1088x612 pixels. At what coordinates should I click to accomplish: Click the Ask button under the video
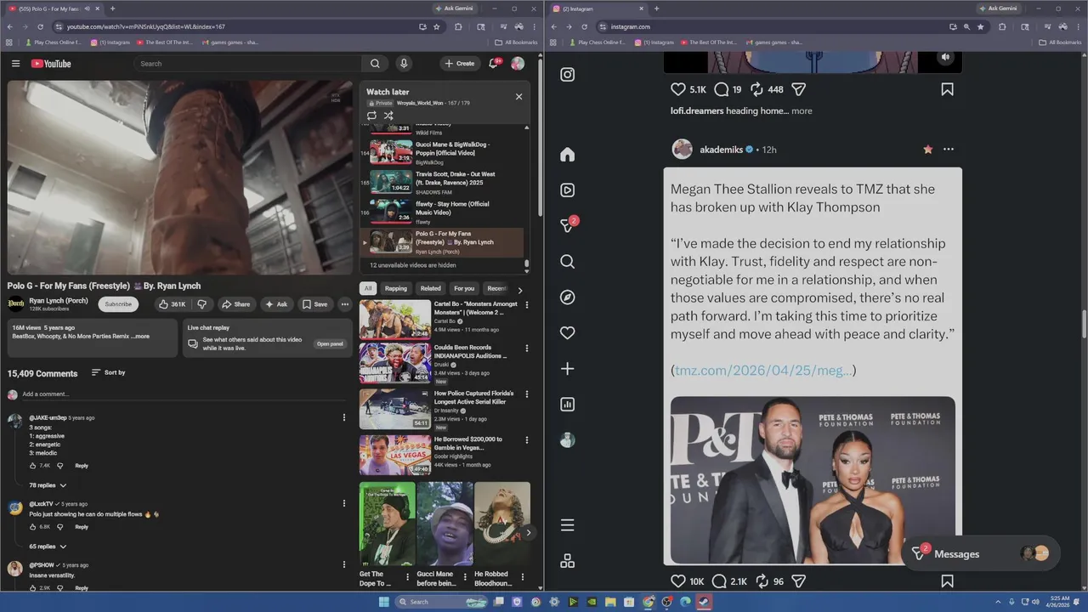coord(275,304)
